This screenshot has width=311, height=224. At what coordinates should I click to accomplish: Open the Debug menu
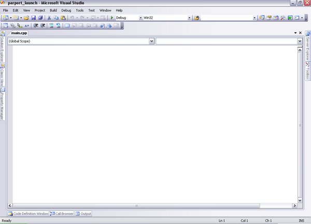66,10
